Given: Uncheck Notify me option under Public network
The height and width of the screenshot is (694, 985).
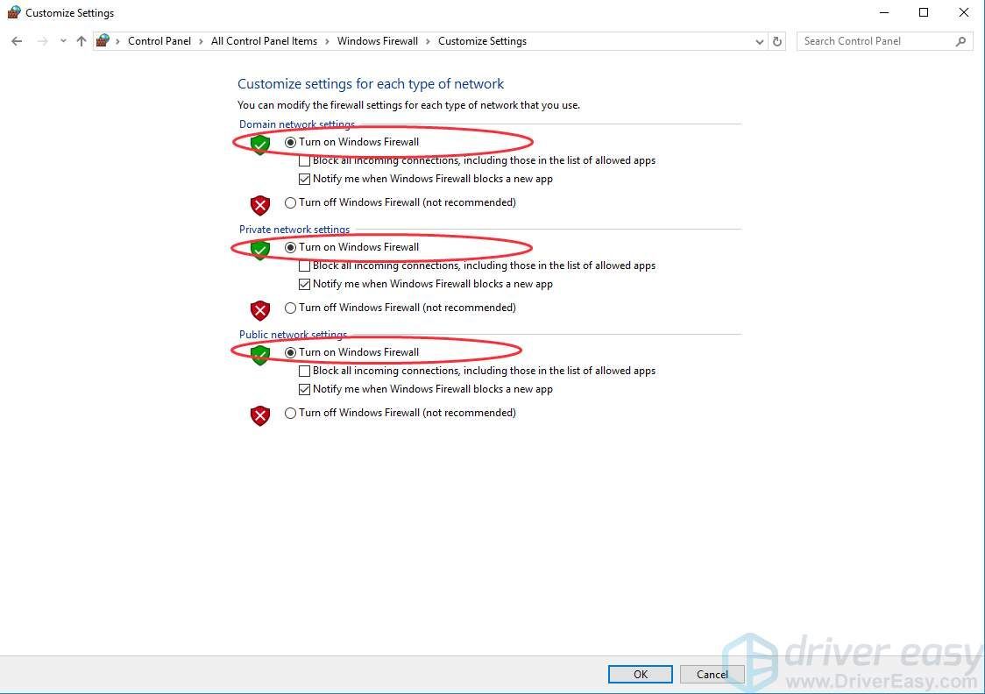Looking at the screenshot, I should click(305, 389).
